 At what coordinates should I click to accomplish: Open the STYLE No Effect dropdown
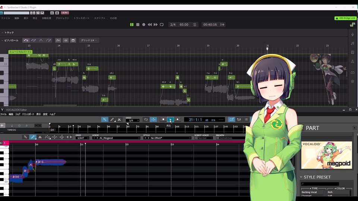[167, 138]
